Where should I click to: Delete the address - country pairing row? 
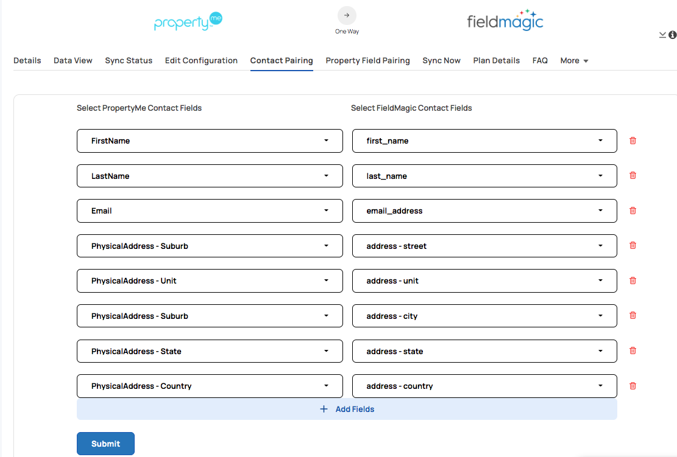[633, 386]
